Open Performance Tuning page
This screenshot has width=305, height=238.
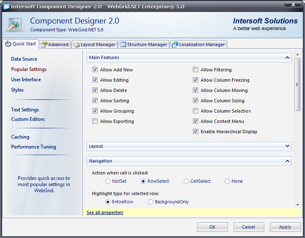[x=33, y=147]
